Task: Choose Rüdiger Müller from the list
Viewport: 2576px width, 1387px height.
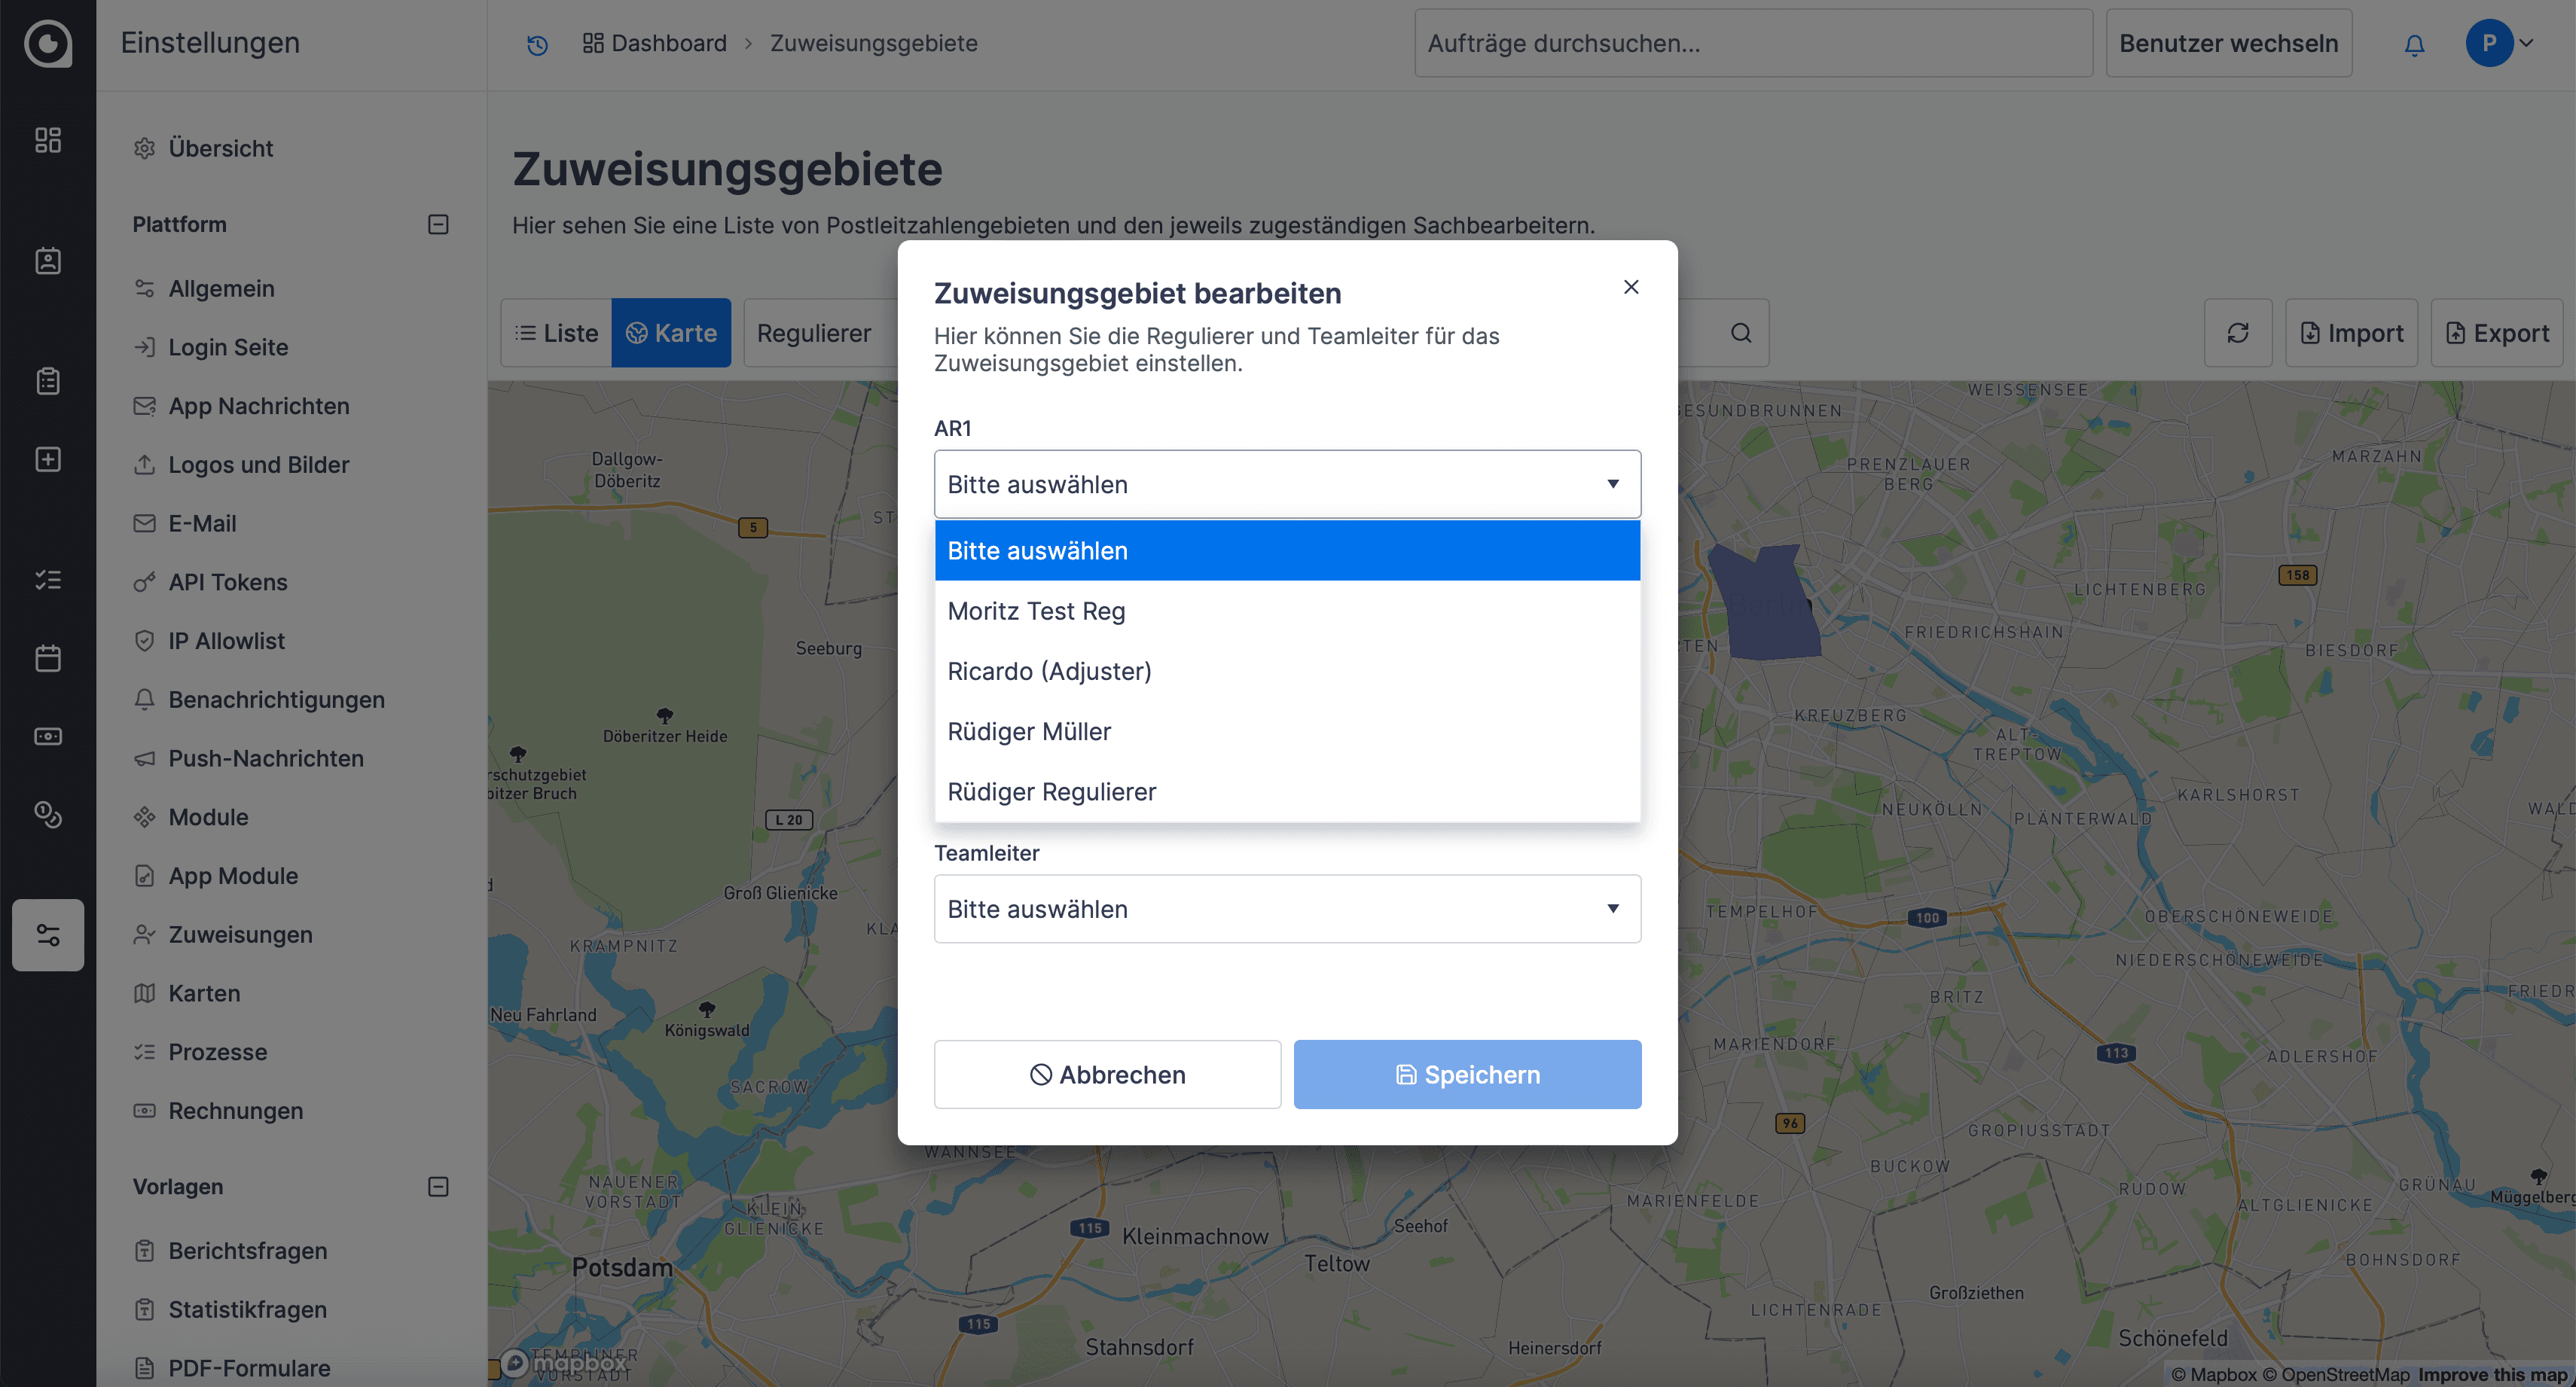Action: (x=1029, y=731)
